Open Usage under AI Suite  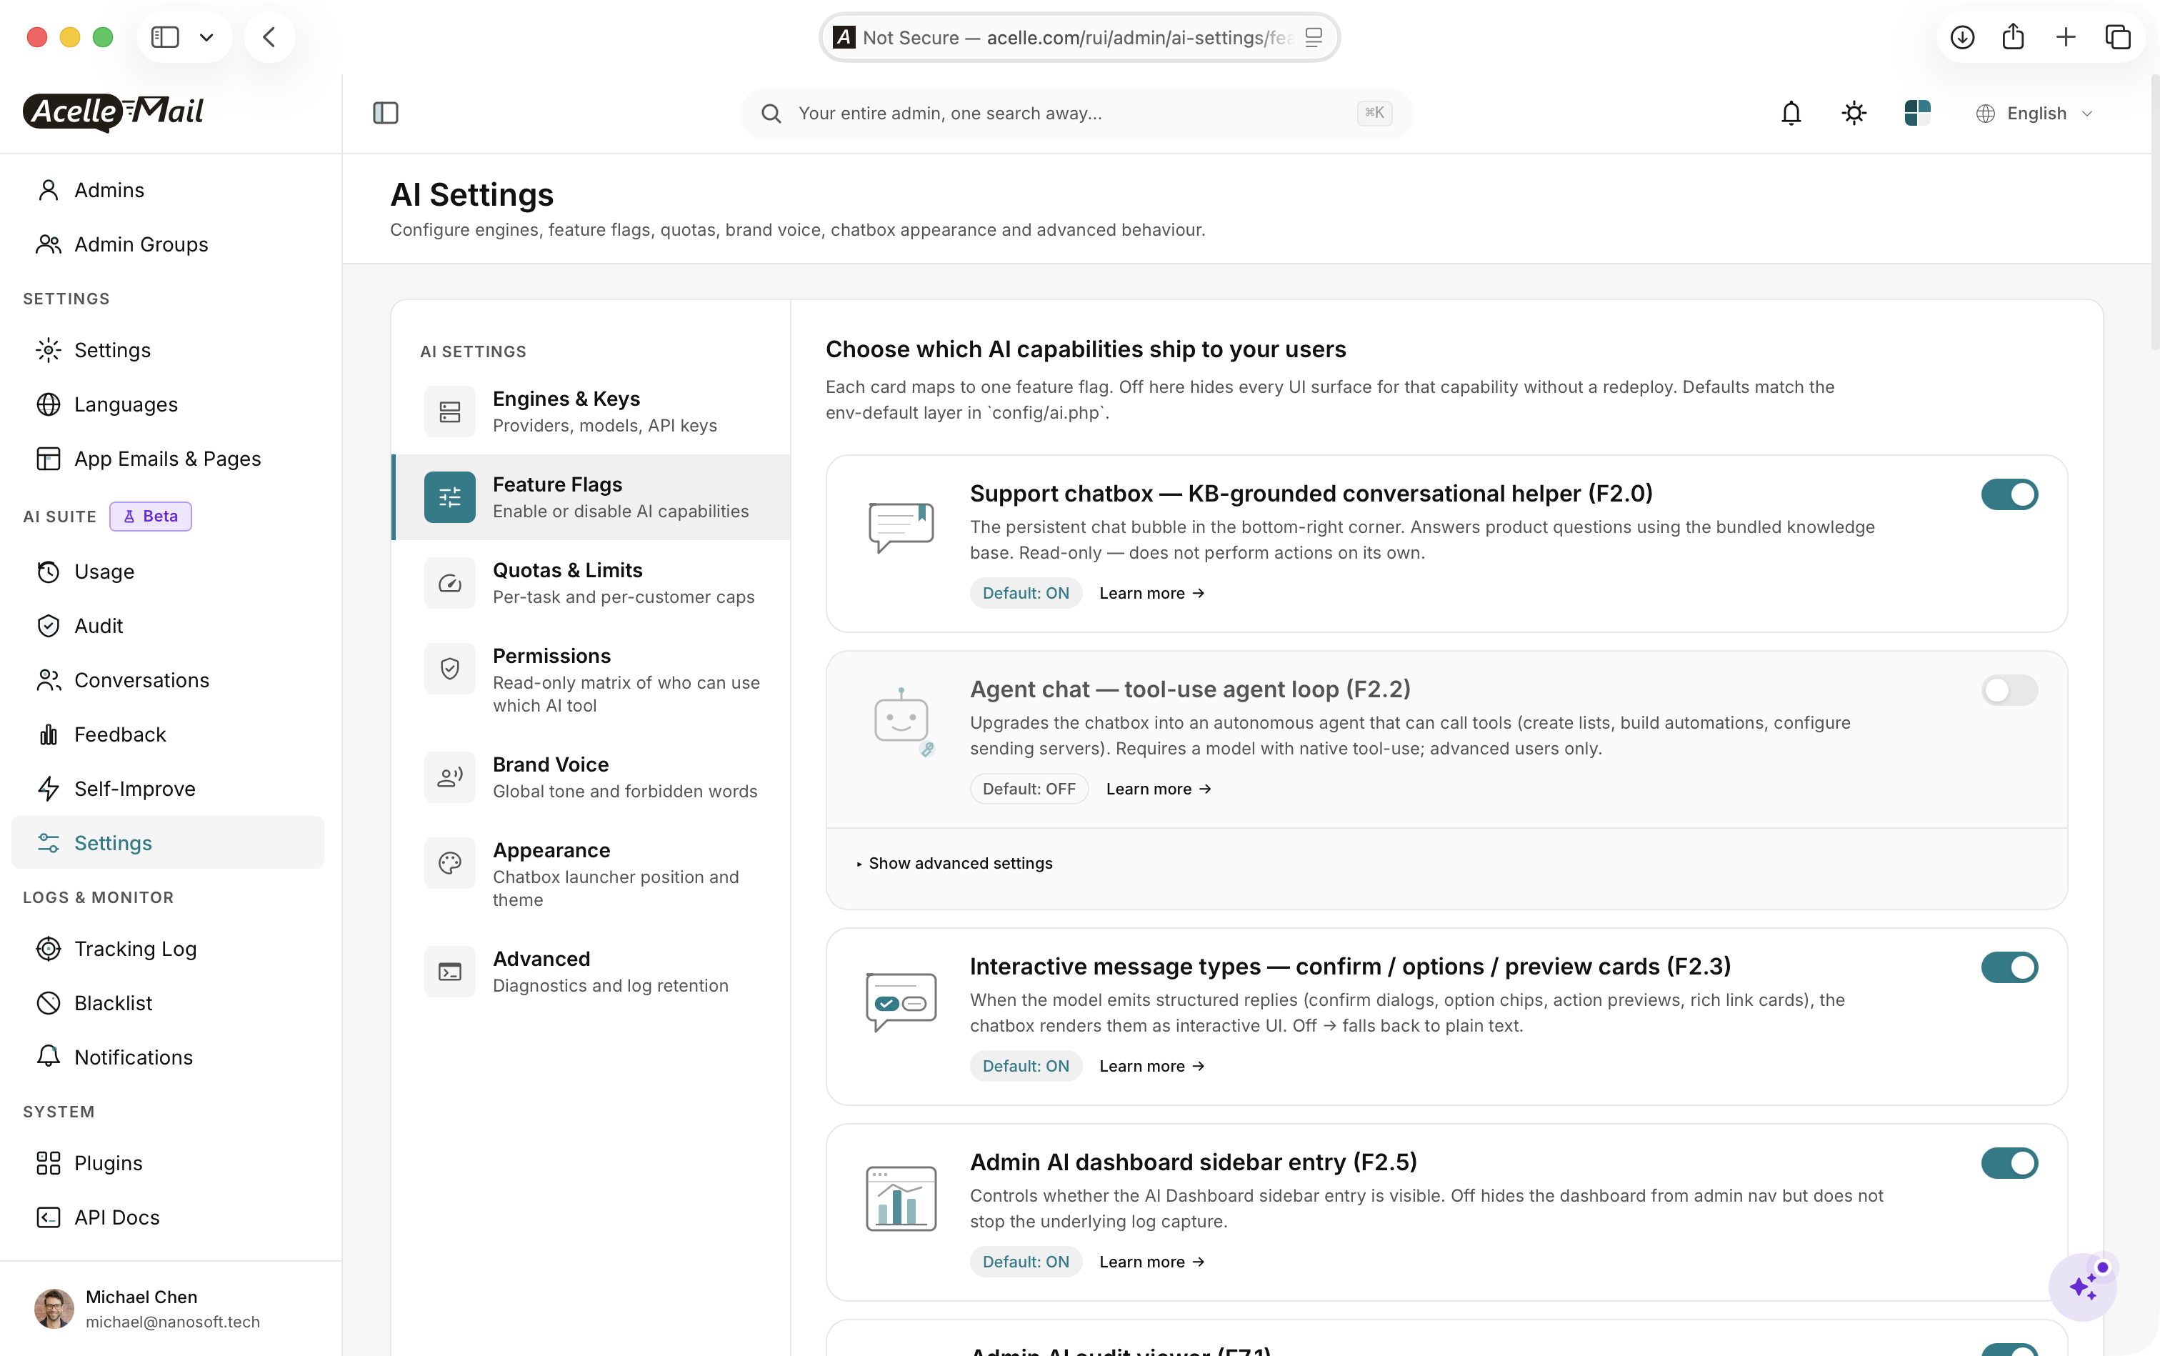click(x=168, y=572)
